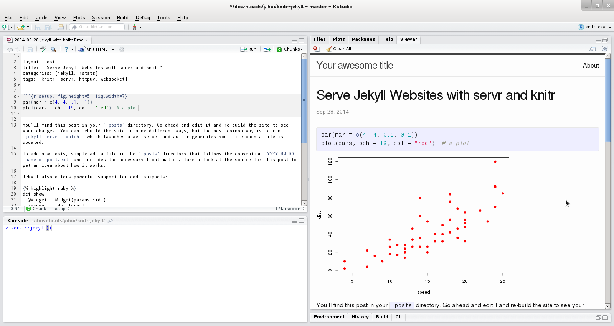Click the Viewer vertical scrollbar thumb
Image resolution: width=614 pixels, height=326 pixels.
click(607, 100)
